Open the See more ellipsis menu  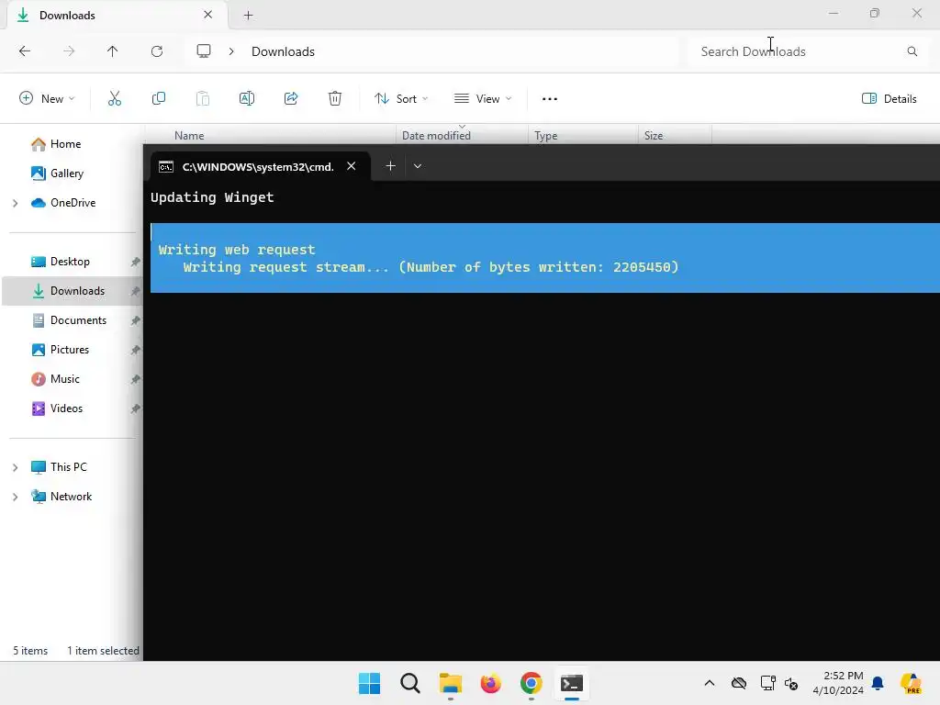pyautogui.click(x=550, y=99)
